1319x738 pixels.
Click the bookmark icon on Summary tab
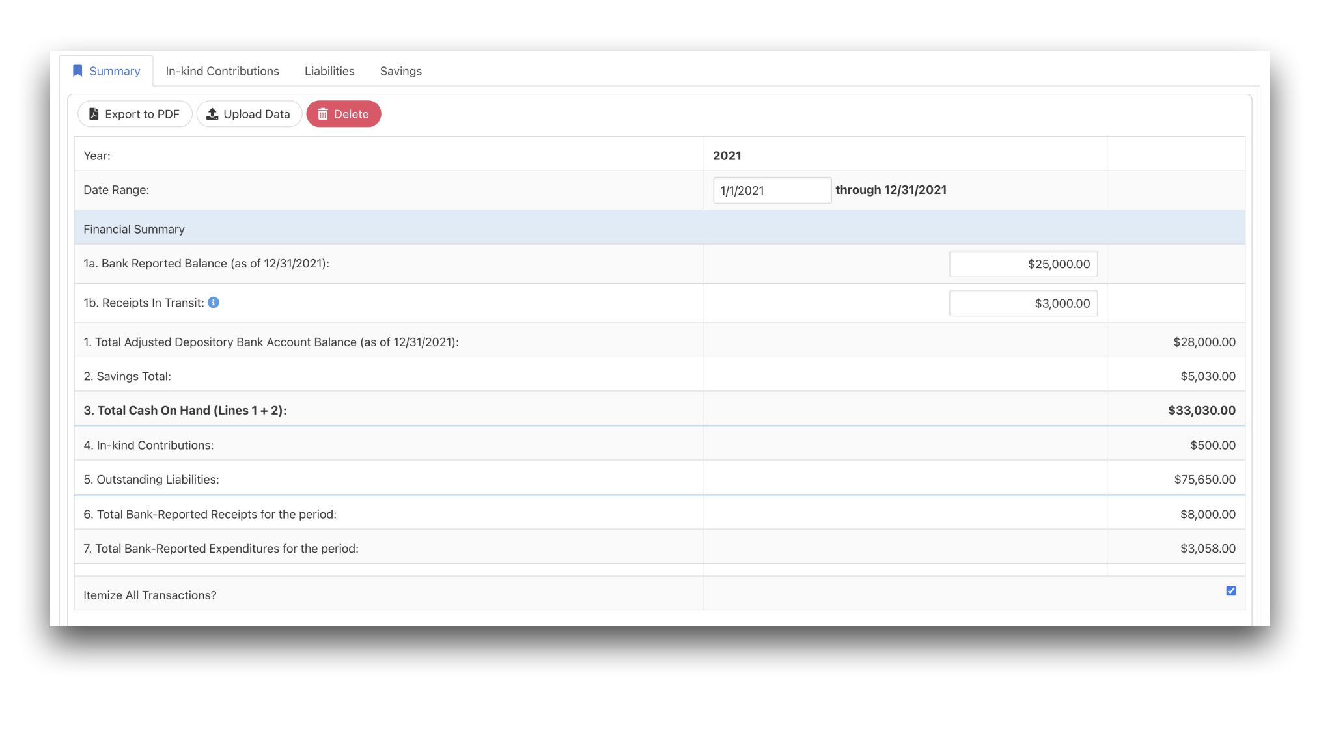point(77,71)
